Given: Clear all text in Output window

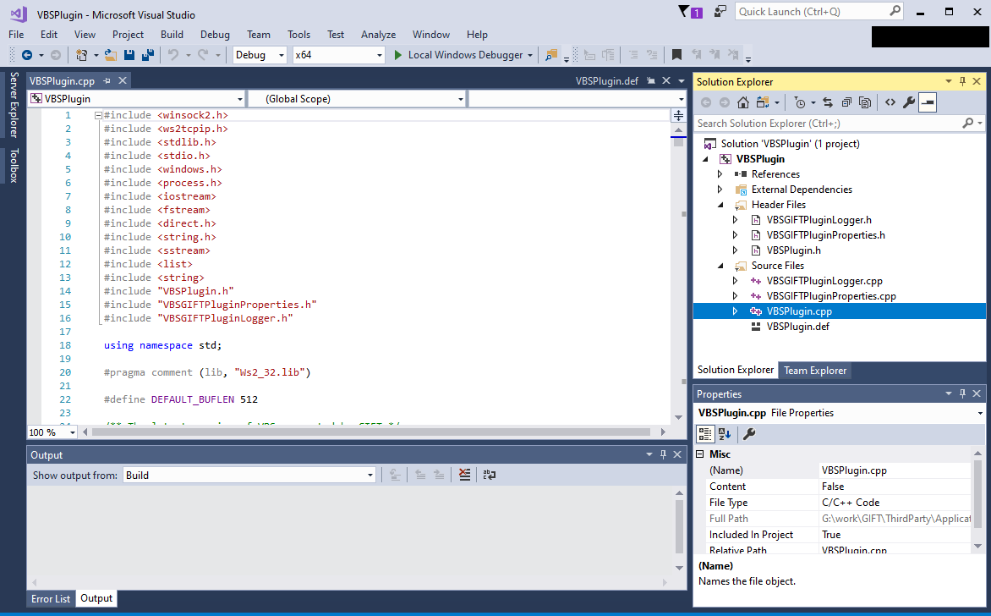Looking at the screenshot, I should coord(464,475).
